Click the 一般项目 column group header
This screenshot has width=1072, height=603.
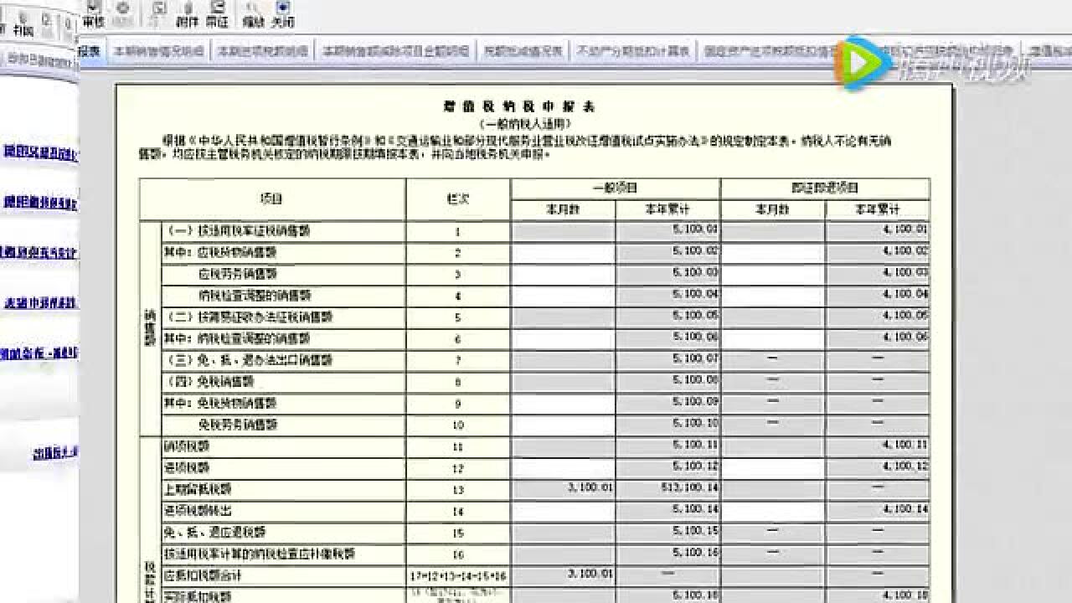[x=615, y=188]
